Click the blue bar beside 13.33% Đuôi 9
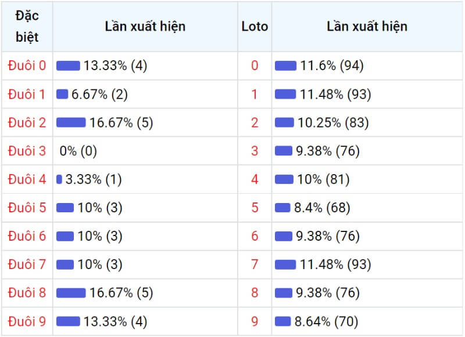The image size is (465, 337). tap(68, 321)
